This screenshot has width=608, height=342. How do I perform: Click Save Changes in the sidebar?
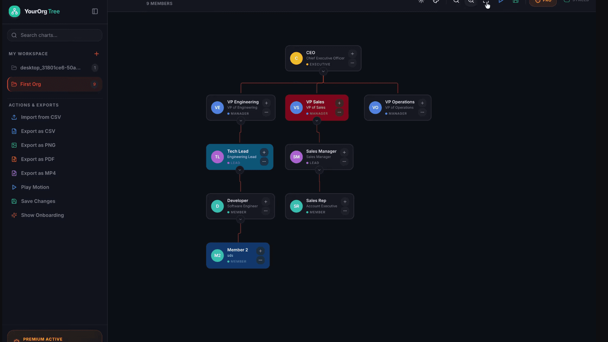click(38, 201)
